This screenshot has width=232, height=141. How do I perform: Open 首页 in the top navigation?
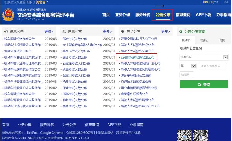pyautogui.click(x=106, y=15)
